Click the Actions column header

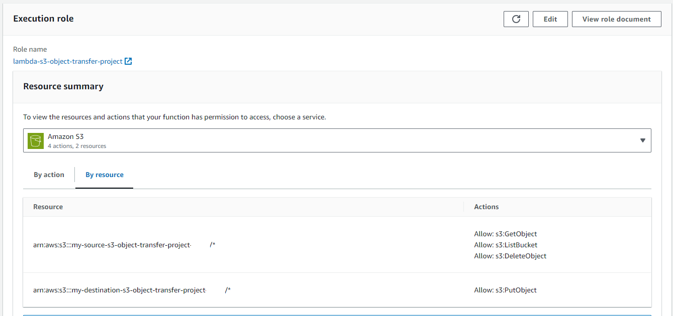pyautogui.click(x=487, y=207)
